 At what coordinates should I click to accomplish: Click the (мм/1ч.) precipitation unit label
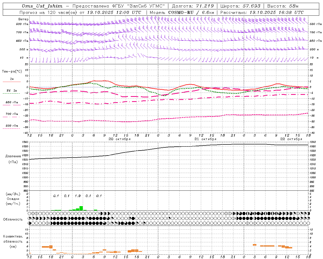13,204
